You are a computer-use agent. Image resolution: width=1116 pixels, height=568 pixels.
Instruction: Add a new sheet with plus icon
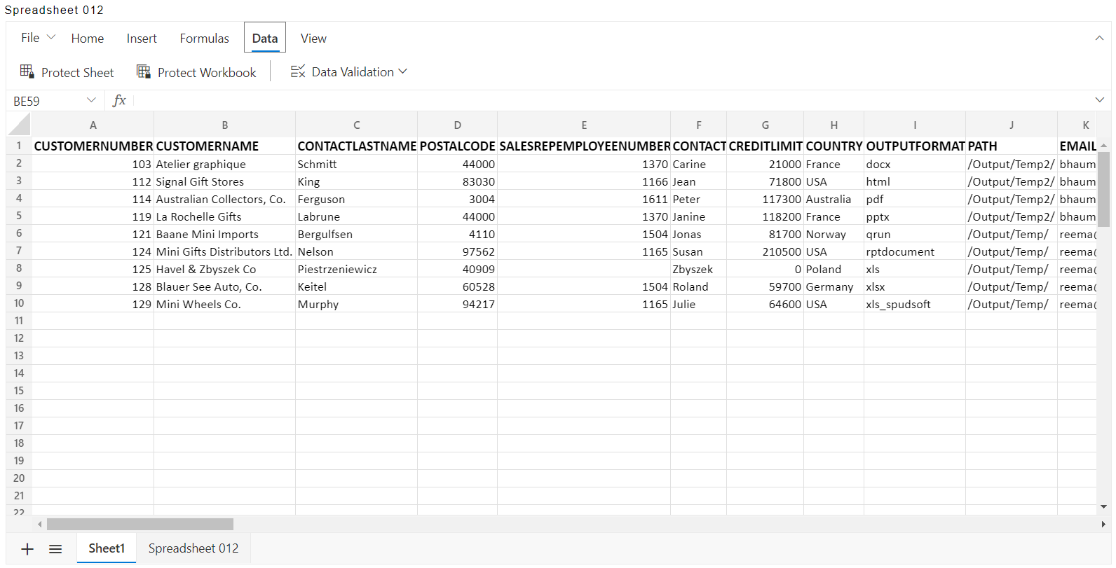coord(27,549)
